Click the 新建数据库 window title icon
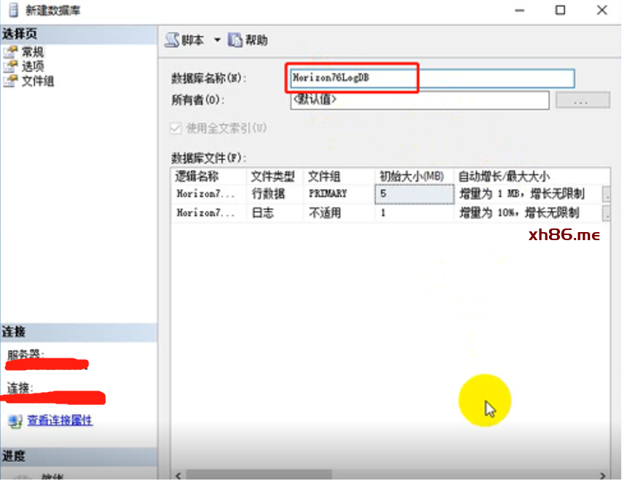 point(11,10)
